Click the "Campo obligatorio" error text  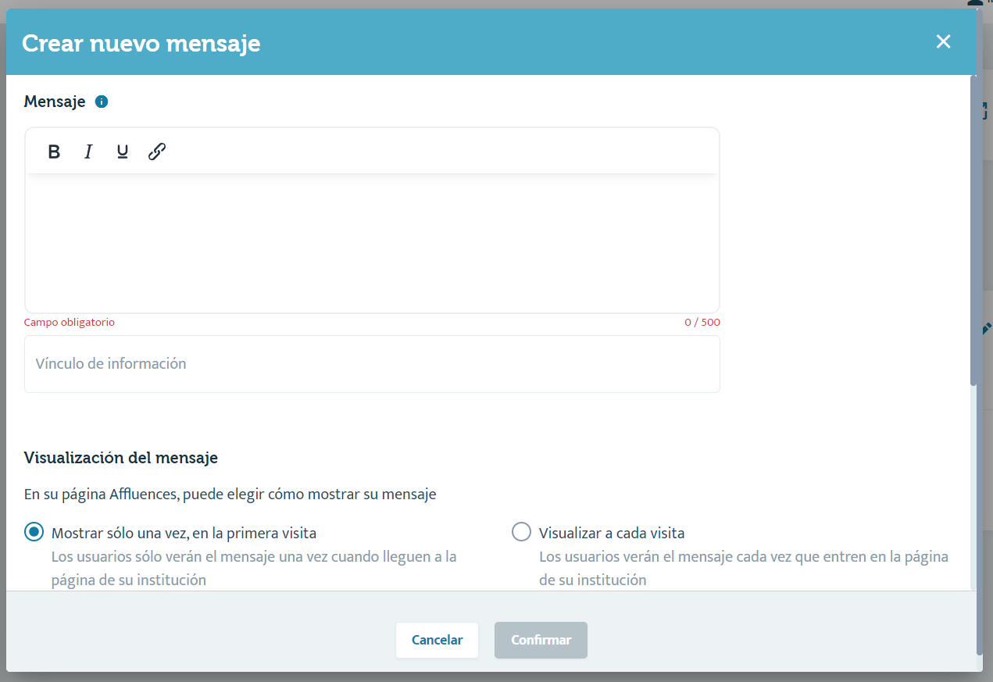pyautogui.click(x=70, y=323)
